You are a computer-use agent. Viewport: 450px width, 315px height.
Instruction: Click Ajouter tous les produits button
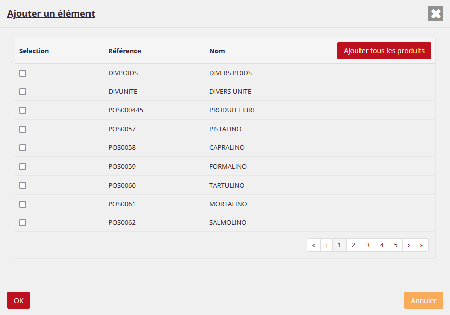coord(384,51)
